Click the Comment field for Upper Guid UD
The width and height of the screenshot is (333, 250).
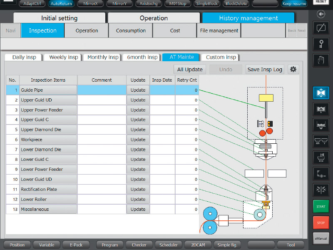pyautogui.click(x=102, y=100)
